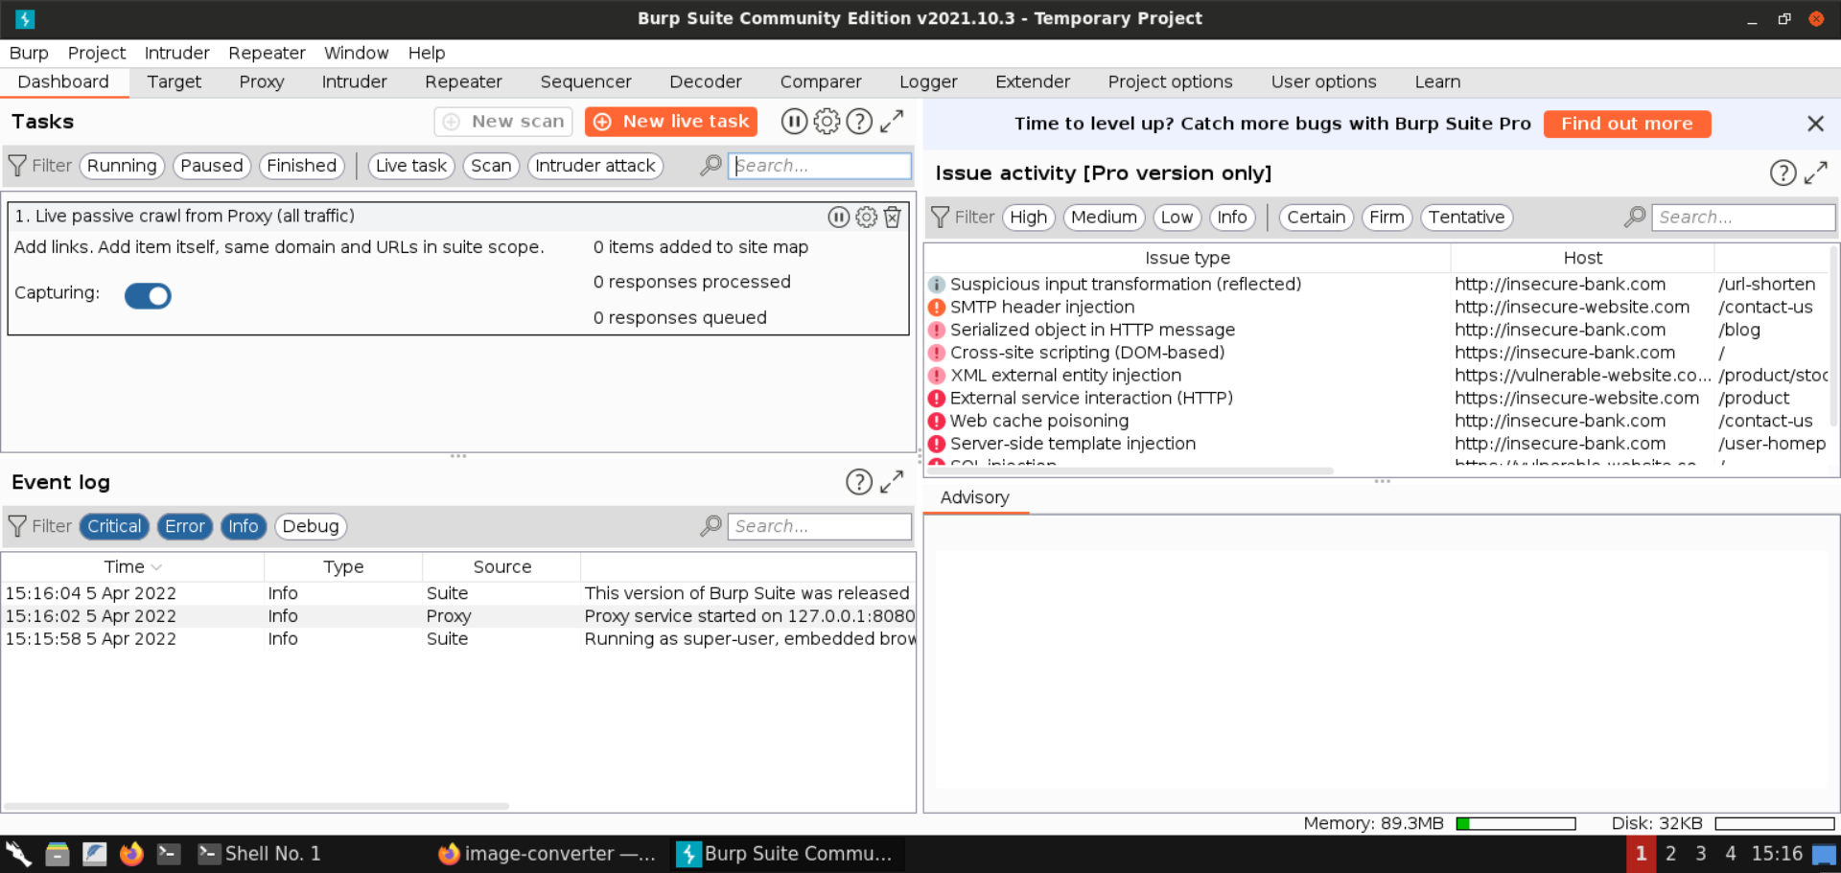Sort issues by Issue type header
1841x873 pixels.
(1187, 258)
